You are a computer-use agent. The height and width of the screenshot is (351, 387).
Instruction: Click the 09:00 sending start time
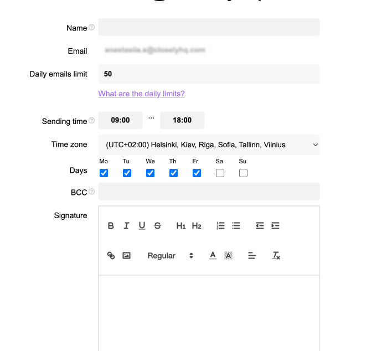(x=121, y=120)
